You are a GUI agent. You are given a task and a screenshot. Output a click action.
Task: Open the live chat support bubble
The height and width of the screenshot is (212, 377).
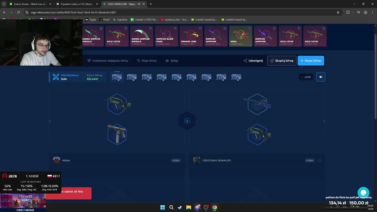tap(363, 193)
